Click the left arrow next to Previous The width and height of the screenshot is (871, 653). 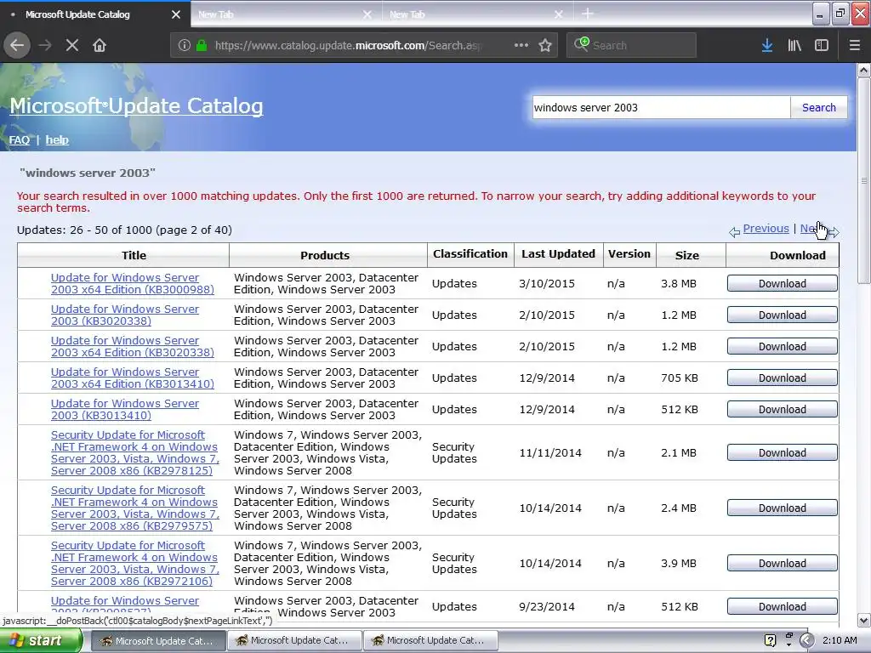click(734, 232)
